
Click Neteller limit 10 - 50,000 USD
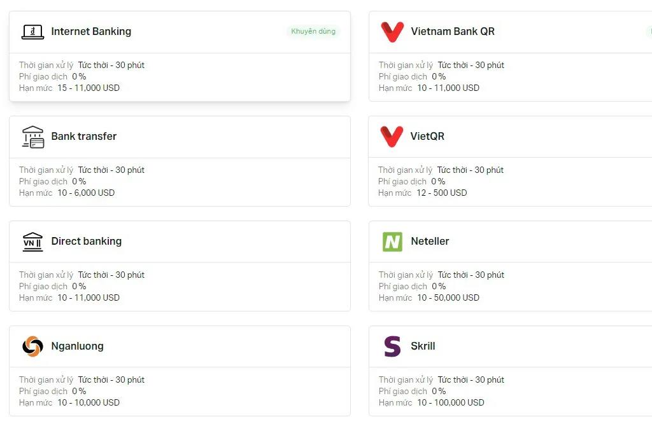(448, 298)
